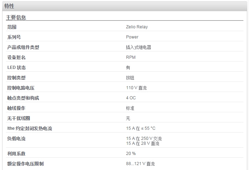Select the 20 % utilization value
249x170 pixels.
[131, 154]
